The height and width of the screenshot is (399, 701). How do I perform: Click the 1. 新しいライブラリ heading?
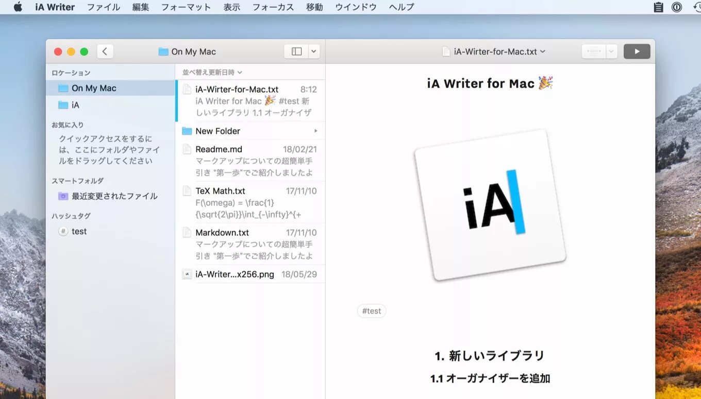(x=490, y=356)
